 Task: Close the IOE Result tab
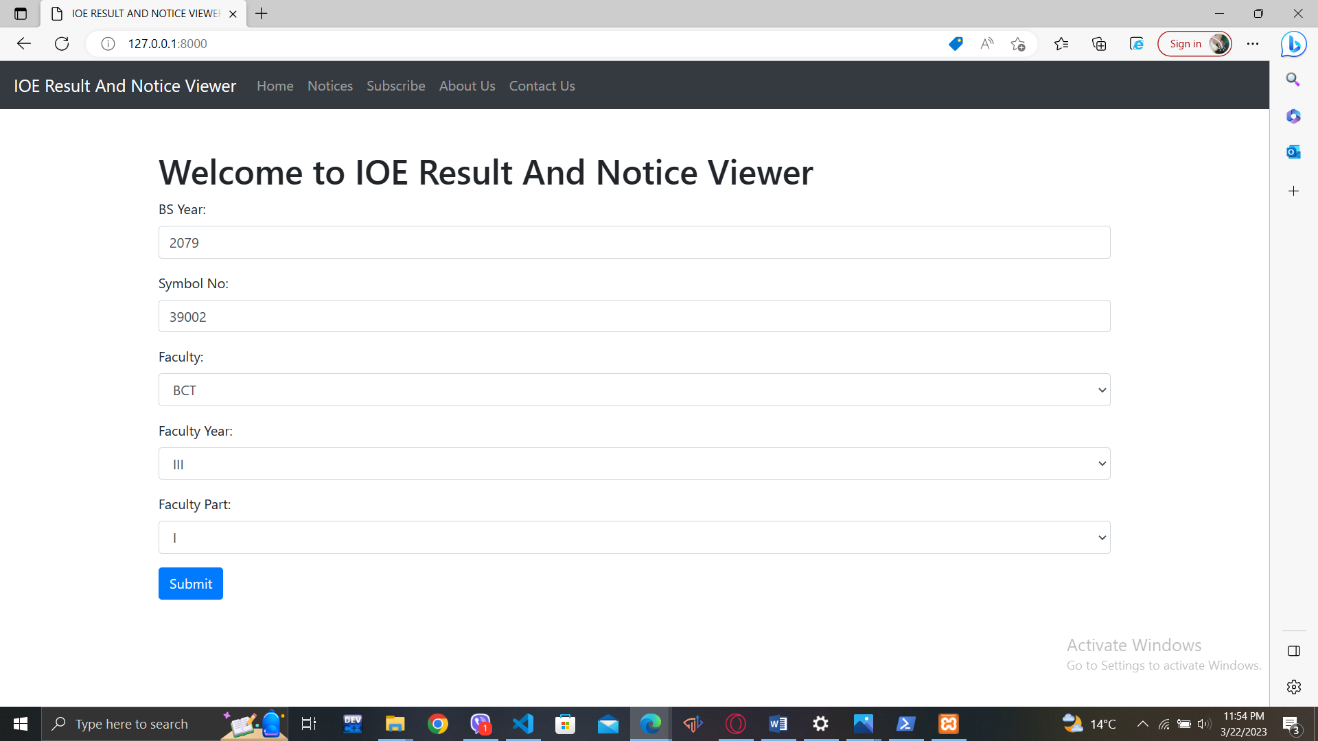coord(233,14)
